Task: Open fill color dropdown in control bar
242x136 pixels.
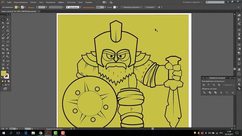Action: (x=19, y=7)
